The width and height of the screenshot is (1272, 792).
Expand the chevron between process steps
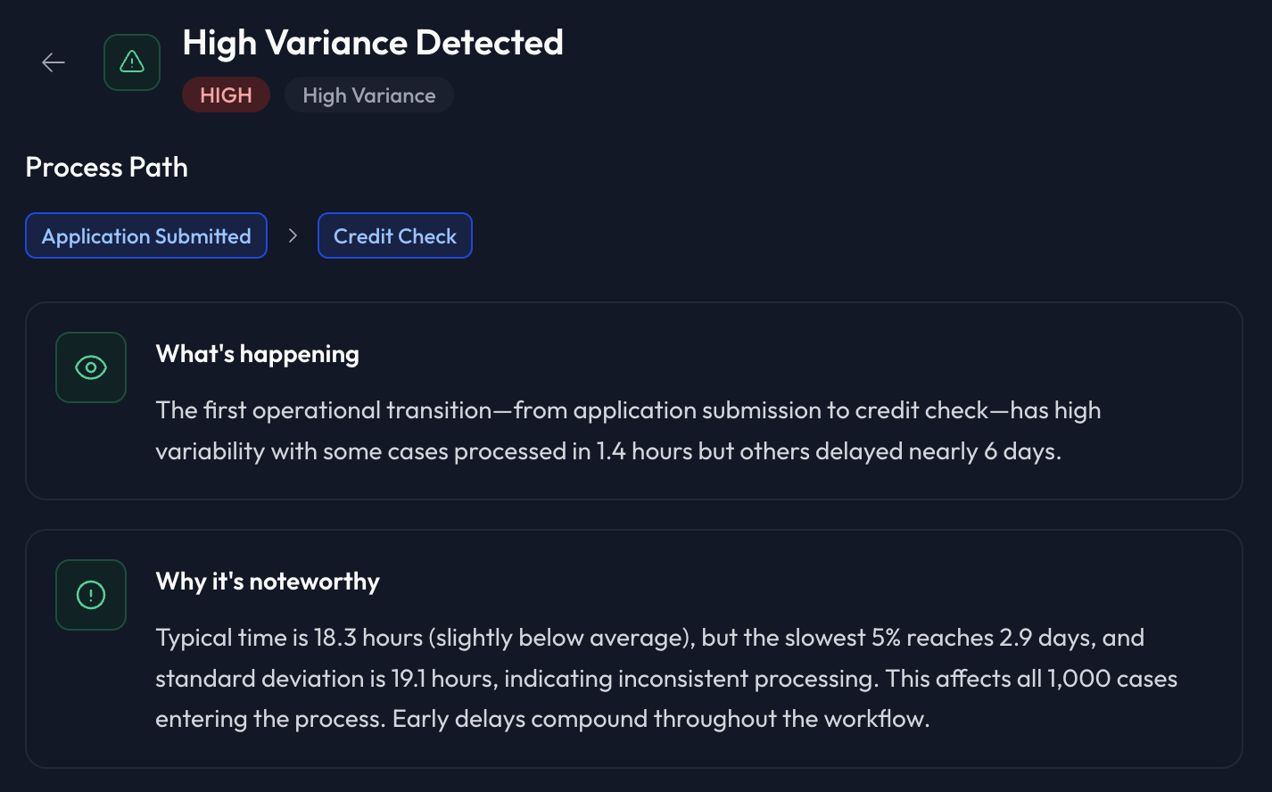point(292,235)
